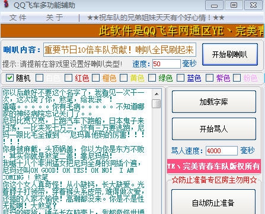Click the text list scrollbar thumb
The width and height of the screenshot is (265, 214).
pyautogui.click(x=157, y=103)
